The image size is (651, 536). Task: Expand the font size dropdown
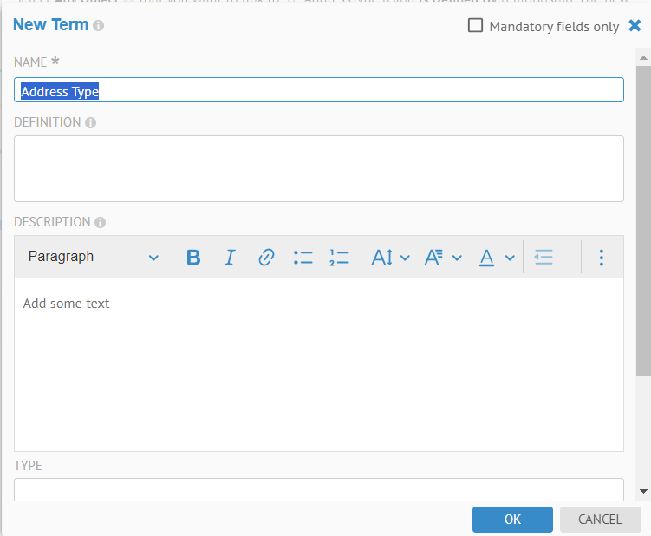[x=390, y=258]
